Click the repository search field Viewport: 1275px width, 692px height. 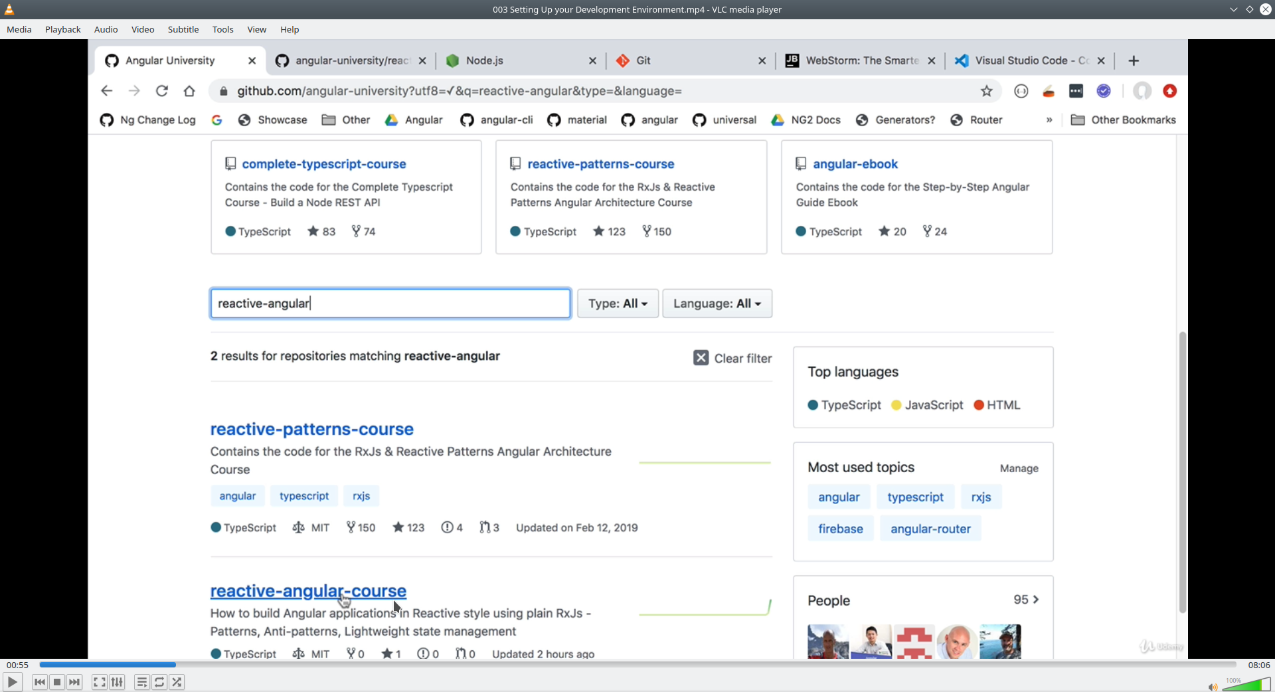coord(390,303)
